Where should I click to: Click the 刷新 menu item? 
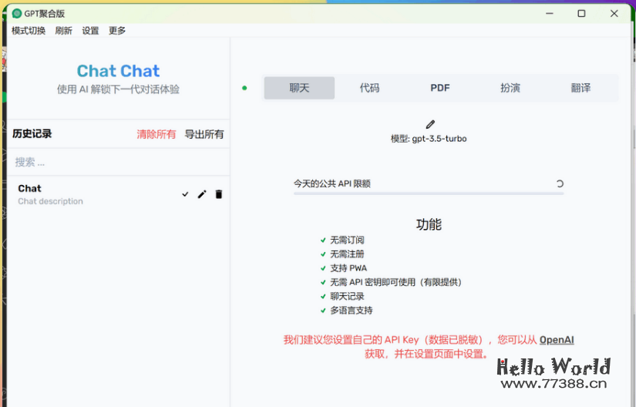pyautogui.click(x=64, y=31)
